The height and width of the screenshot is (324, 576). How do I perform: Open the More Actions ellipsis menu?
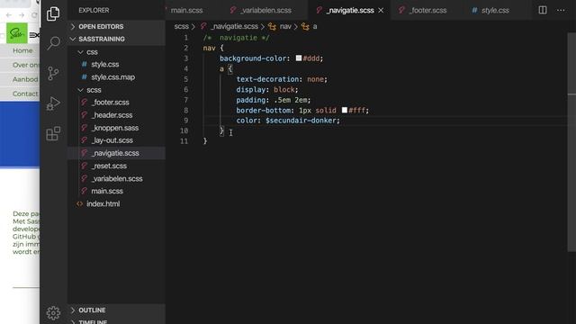click(561, 10)
